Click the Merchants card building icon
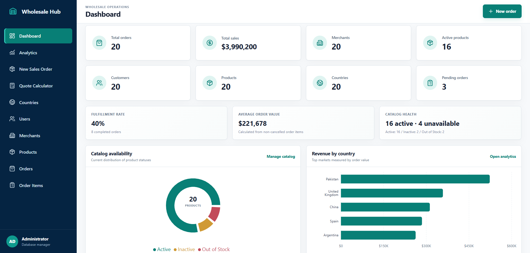The image size is (530, 253). tap(320, 43)
